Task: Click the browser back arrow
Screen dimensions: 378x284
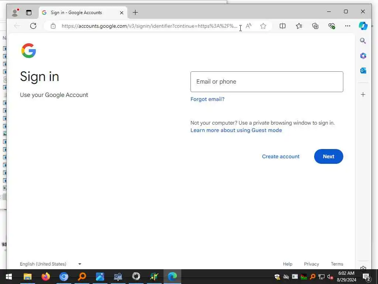Action: click(17, 26)
